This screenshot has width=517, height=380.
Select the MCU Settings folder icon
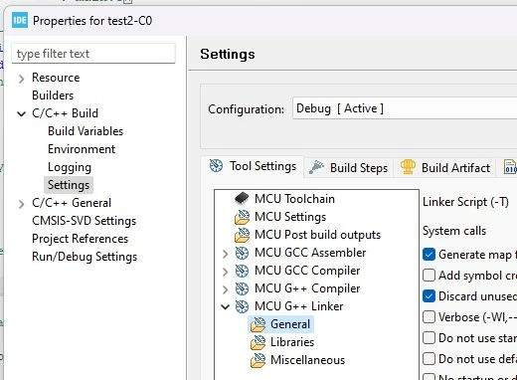[x=242, y=217]
